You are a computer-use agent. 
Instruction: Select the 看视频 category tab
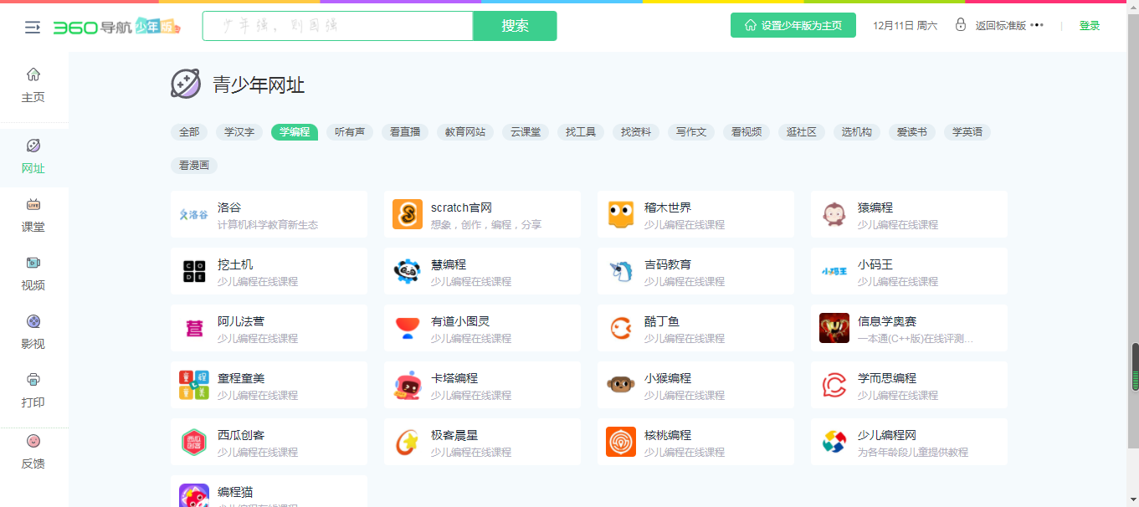click(x=747, y=132)
